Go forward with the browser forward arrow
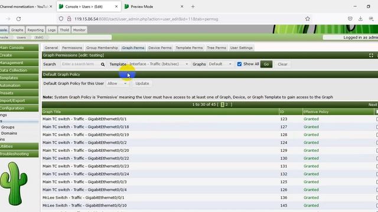Screen dimensions: 378x212 click(x=8, y=19)
